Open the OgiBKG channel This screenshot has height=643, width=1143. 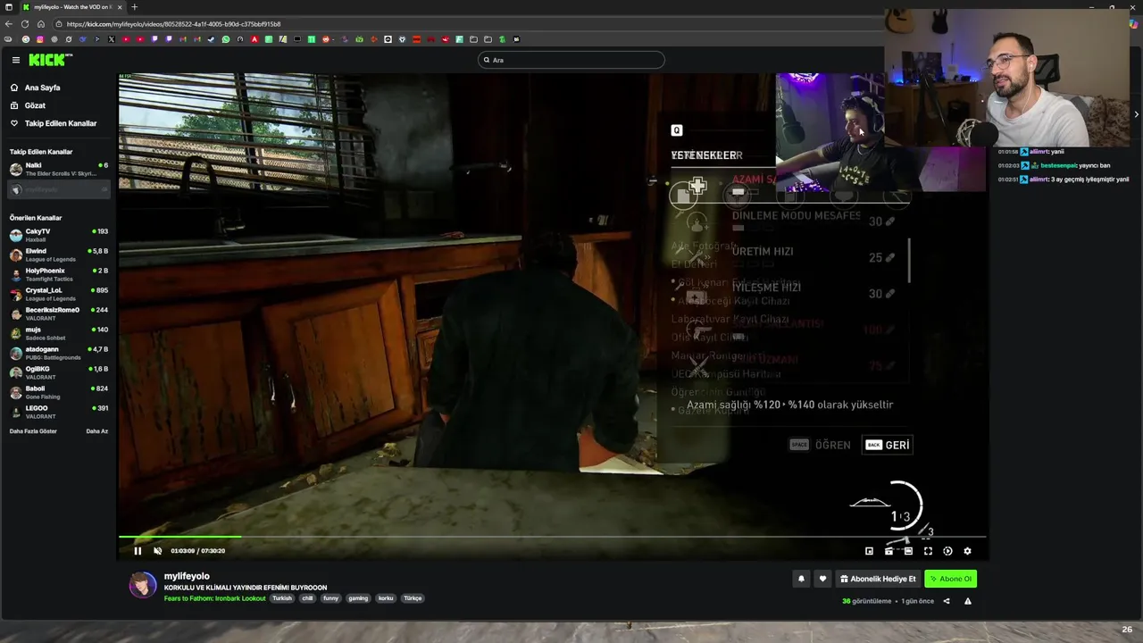click(x=58, y=372)
